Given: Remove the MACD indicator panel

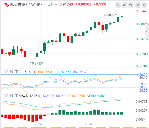Looking at the screenshot, I should (6, 96).
